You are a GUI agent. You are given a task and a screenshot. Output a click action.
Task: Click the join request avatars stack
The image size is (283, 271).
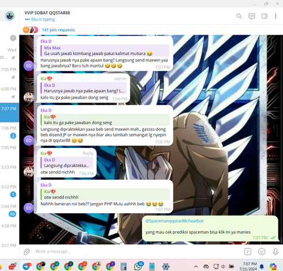click(x=31, y=30)
